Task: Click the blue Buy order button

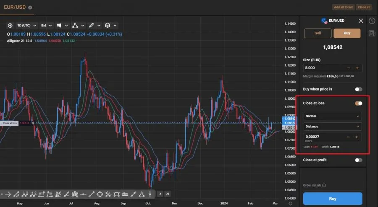Action: tap(333, 199)
